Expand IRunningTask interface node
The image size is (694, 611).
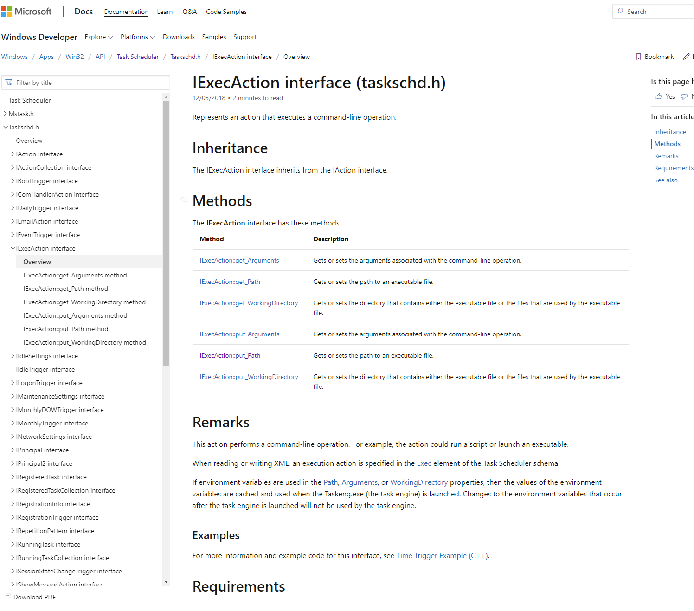[x=13, y=544]
